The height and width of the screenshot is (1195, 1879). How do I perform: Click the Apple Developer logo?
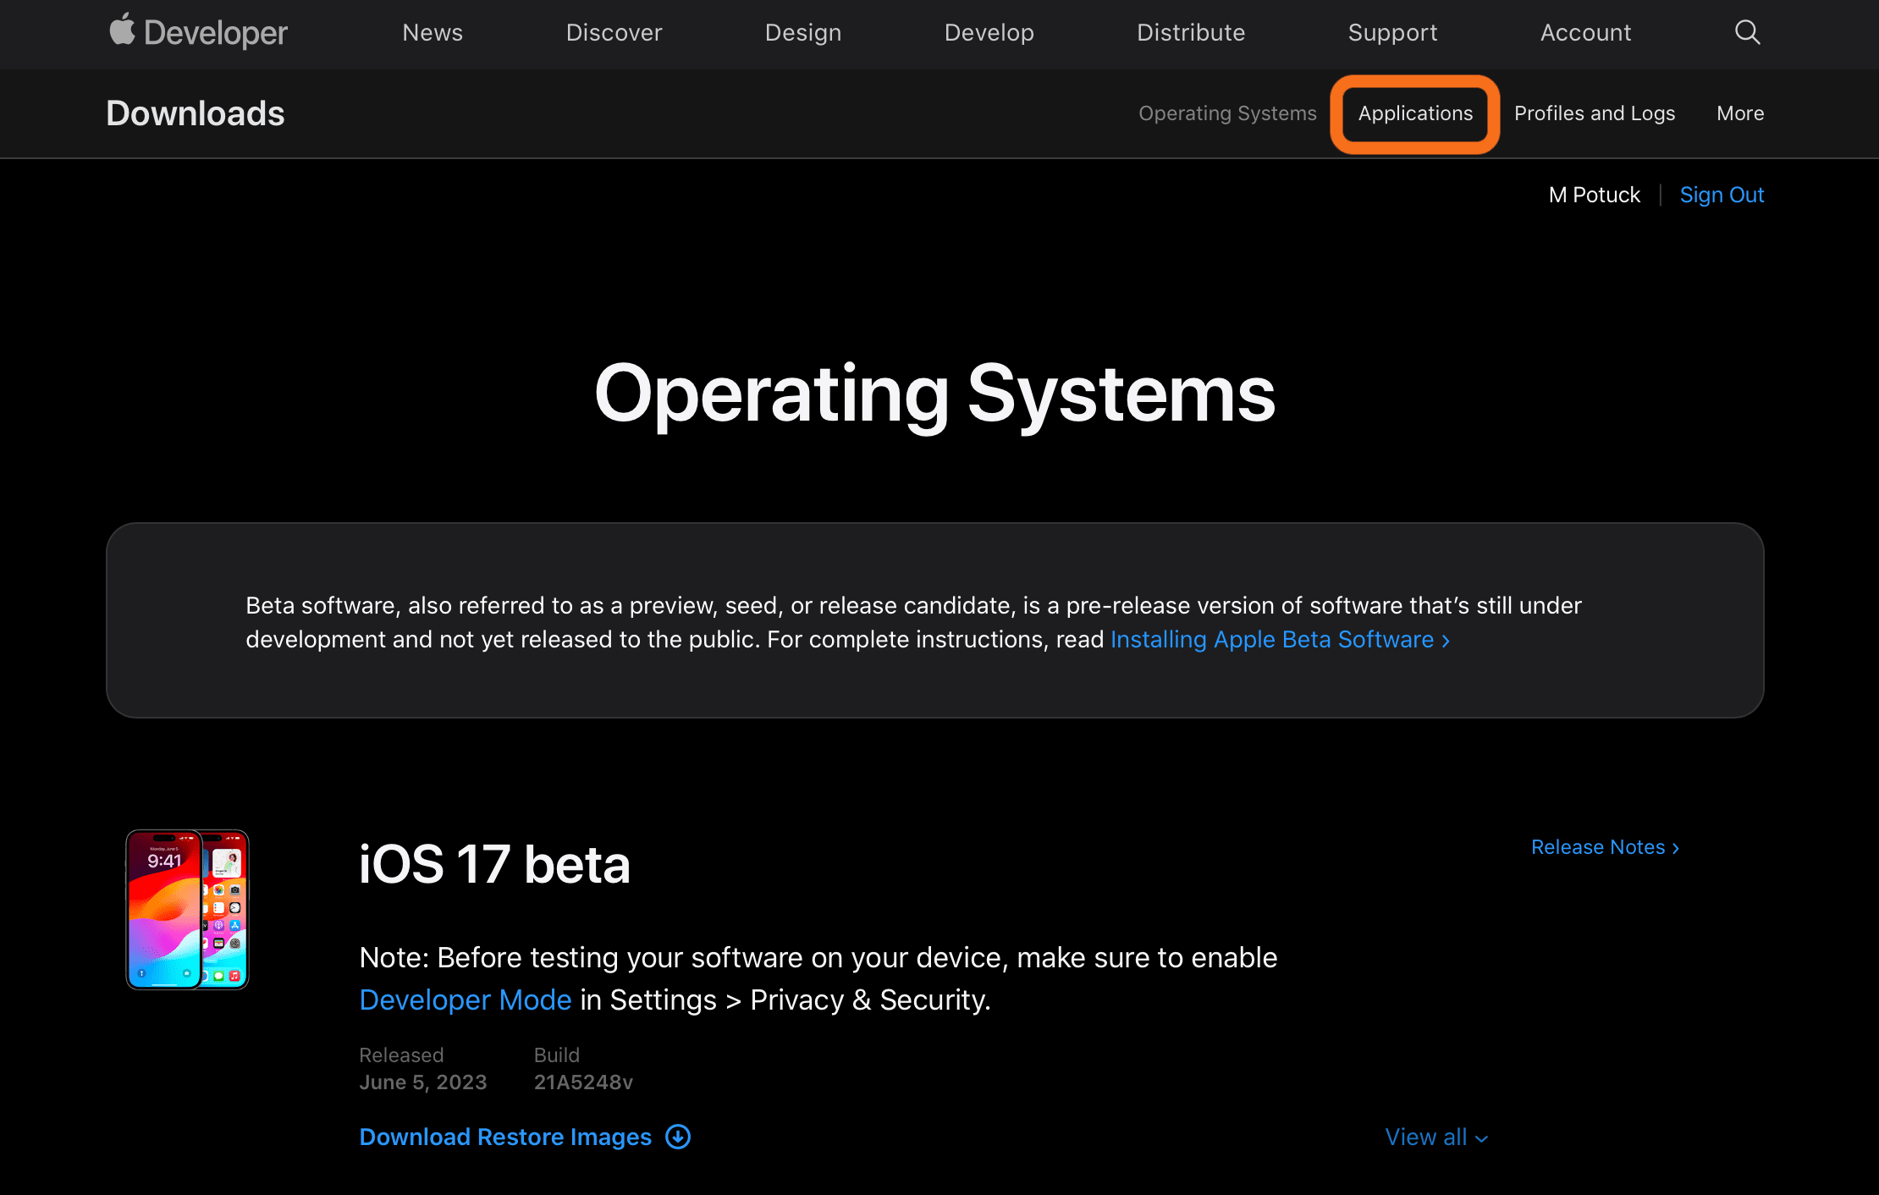(x=198, y=32)
